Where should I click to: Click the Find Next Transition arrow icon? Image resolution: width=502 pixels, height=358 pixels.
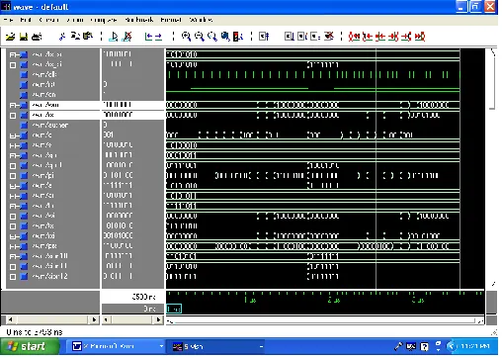tap(158, 37)
